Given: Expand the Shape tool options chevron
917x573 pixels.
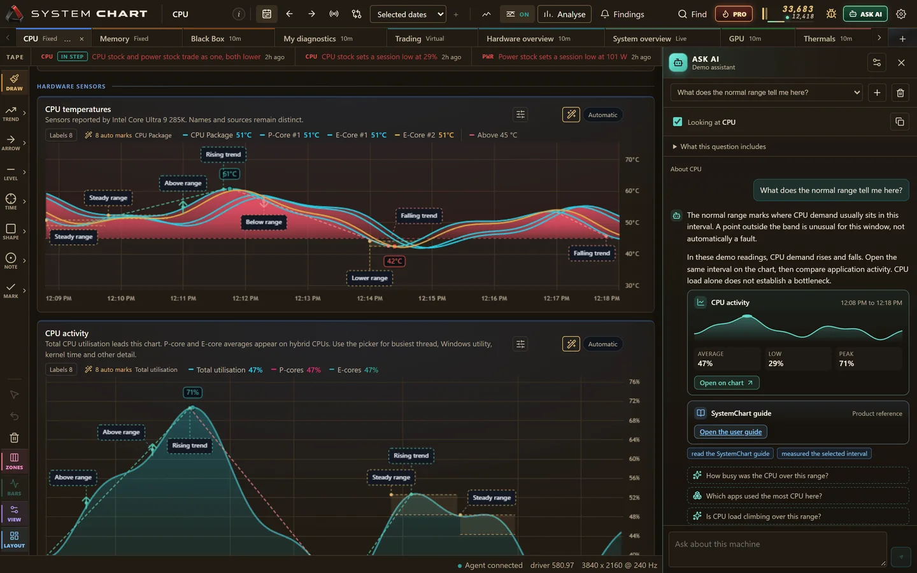Looking at the screenshot, I should (x=24, y=231).
